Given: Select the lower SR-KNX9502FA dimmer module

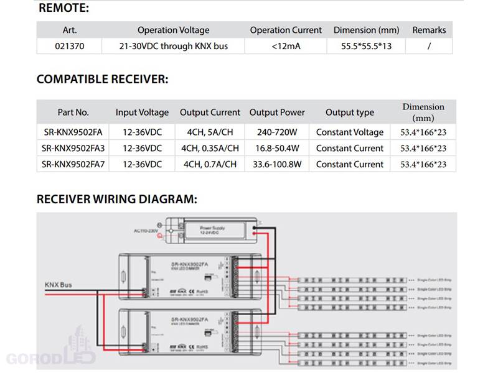Looking at the screenshot, I should pos(190,332).
